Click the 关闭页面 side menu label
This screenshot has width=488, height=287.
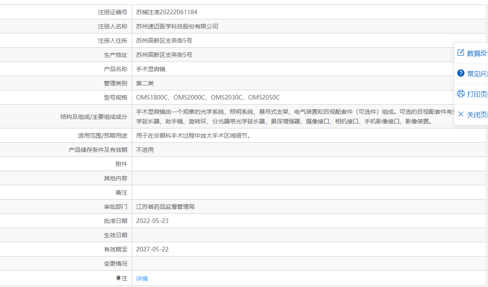(478, 115)
